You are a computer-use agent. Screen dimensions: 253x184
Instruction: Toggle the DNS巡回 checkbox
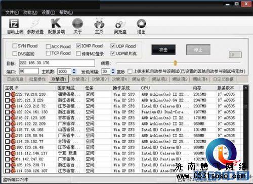pos(15,53)
